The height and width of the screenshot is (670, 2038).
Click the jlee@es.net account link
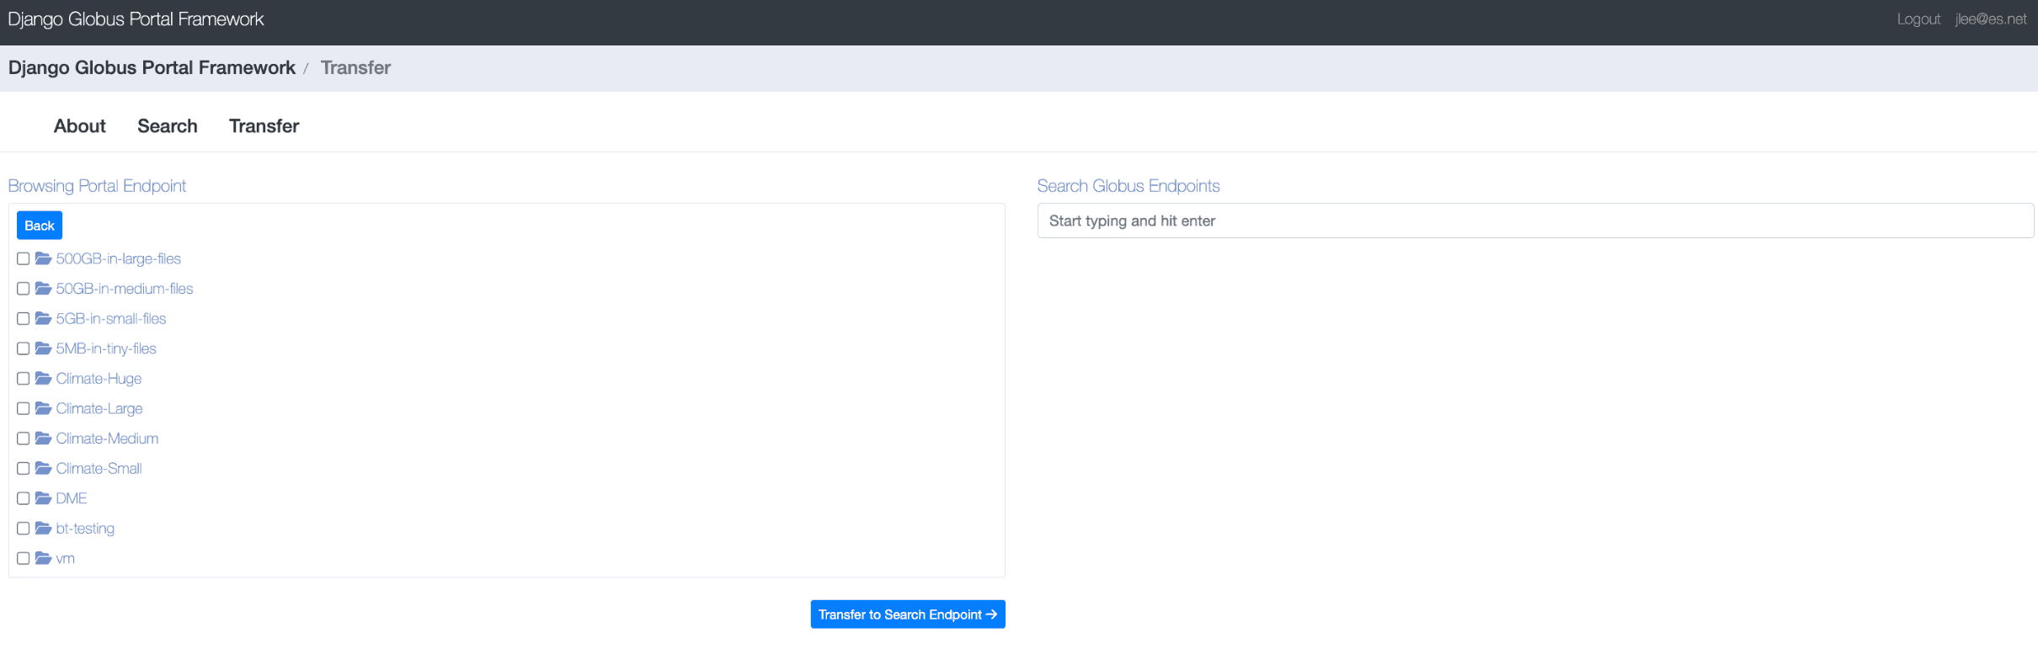pos(1991,19)
